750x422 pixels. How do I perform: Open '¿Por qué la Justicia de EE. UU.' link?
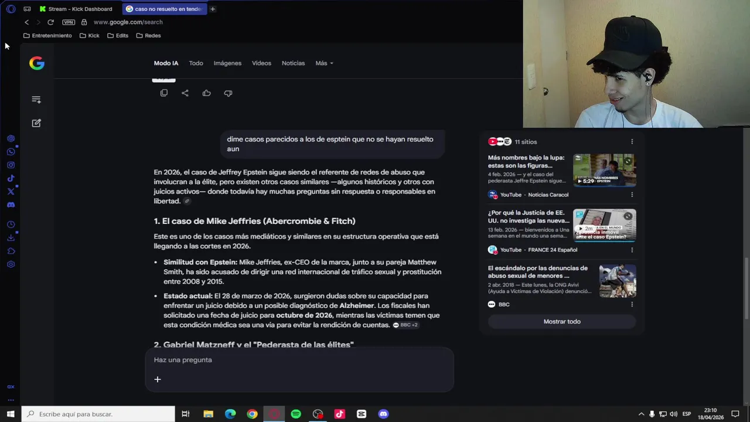[529, 217]
